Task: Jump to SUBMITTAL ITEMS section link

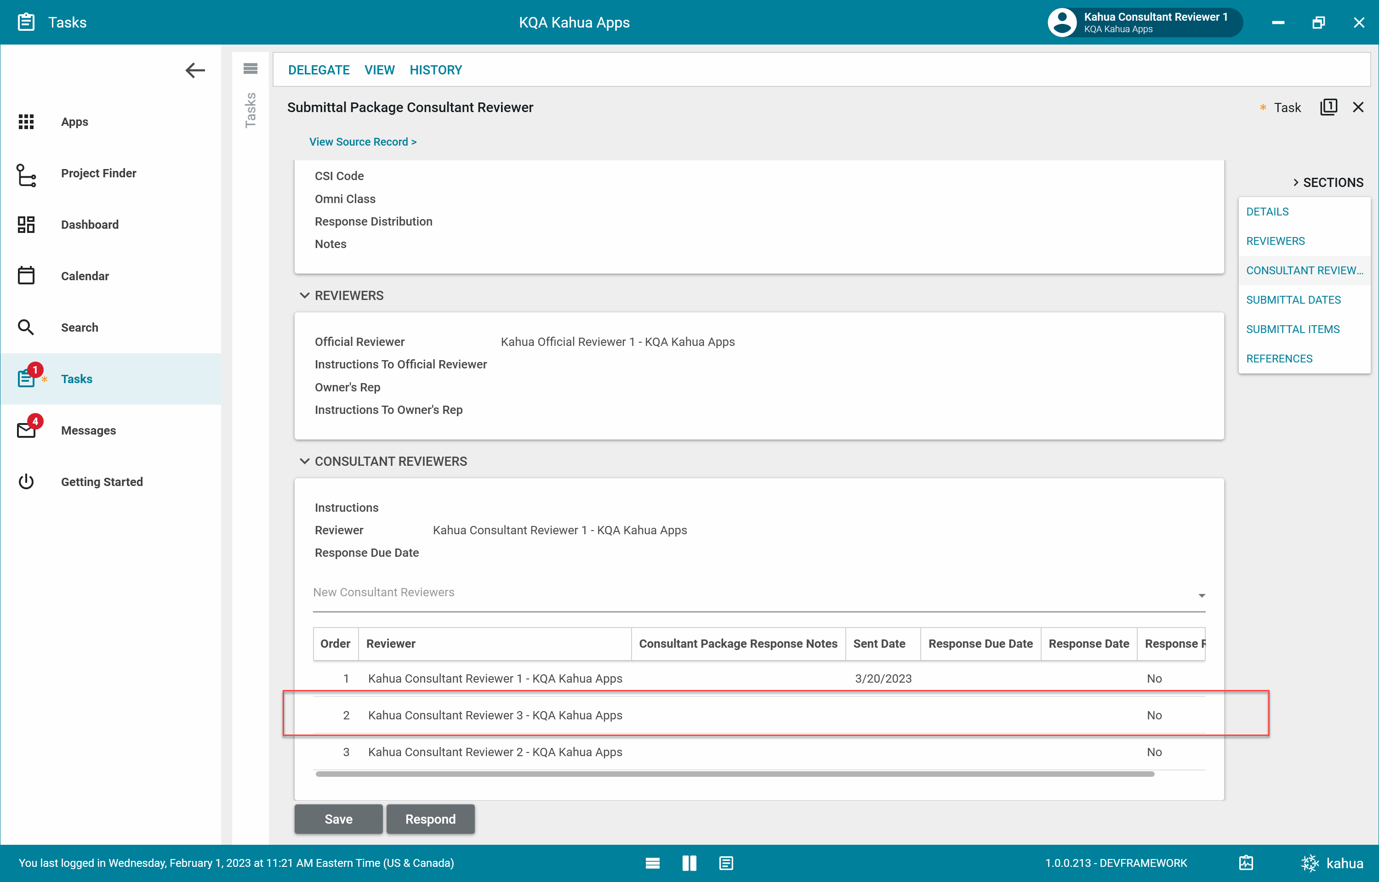Action: [x=1293, y=329]
